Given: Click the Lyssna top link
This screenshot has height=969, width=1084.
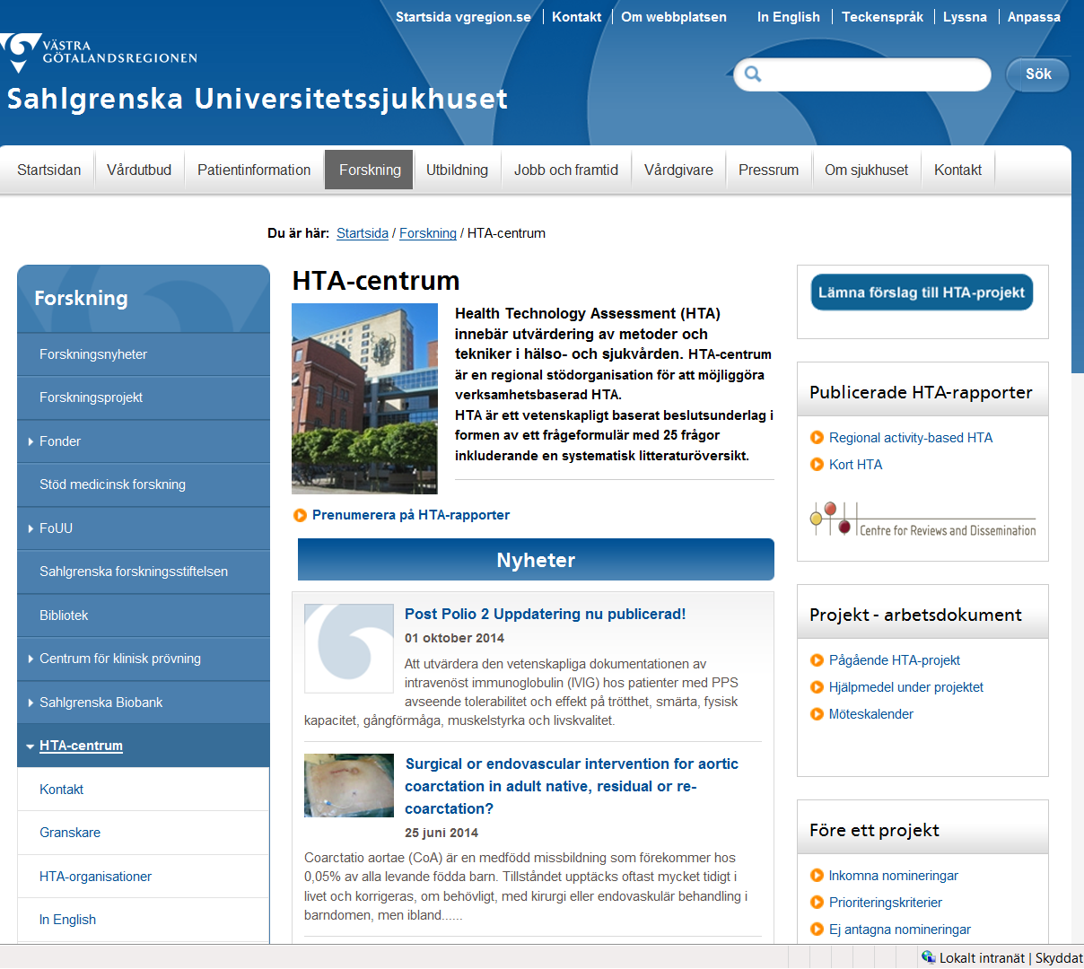Looking at the screenshot, I should tap(965, 17).
